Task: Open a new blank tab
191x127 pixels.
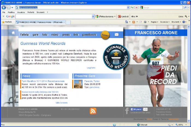Action: (x=68, y=22)
